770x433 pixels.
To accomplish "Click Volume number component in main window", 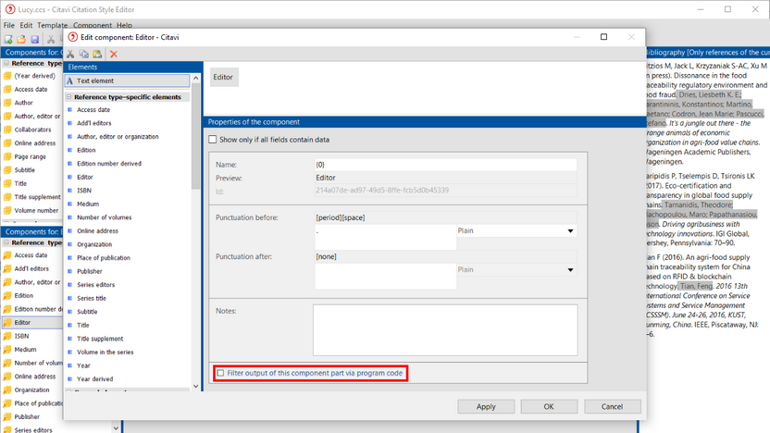I will 36,211.
